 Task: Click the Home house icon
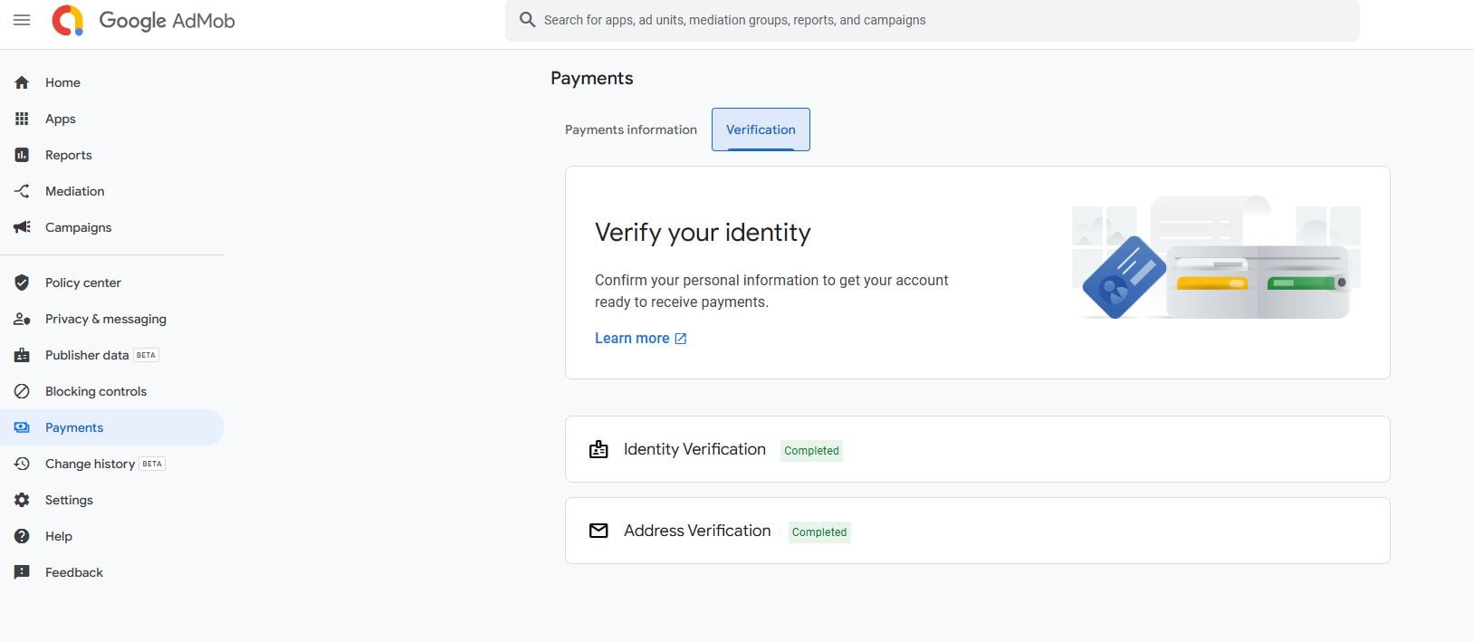(x=22, y=82)
